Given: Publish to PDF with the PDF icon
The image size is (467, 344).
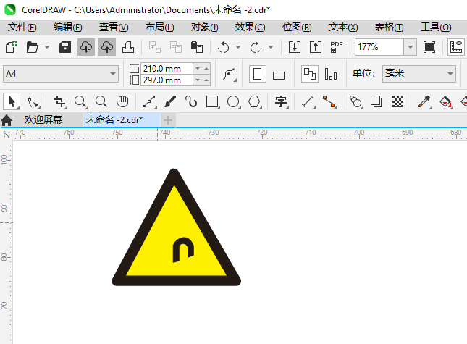Looking at the screenshot, I should [336, 47].
